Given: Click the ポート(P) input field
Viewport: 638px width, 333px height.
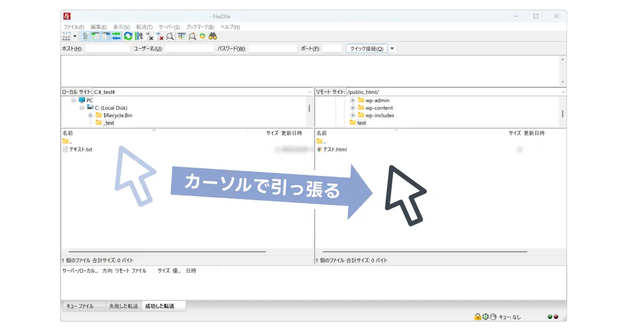Looking at the screenshot, I should pyautogui.click(x=332, y=48).
